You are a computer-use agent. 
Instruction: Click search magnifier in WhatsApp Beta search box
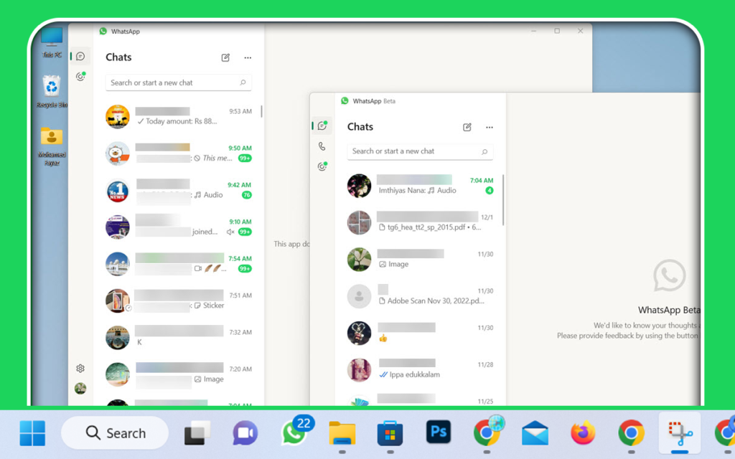(484, 151)
